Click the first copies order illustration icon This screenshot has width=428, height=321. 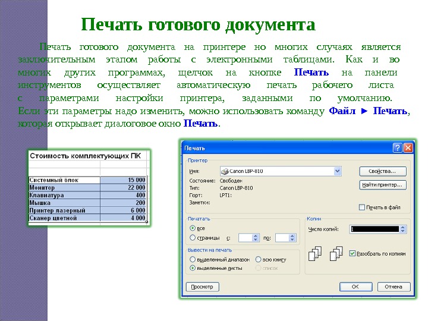click(x=315, y=254)
